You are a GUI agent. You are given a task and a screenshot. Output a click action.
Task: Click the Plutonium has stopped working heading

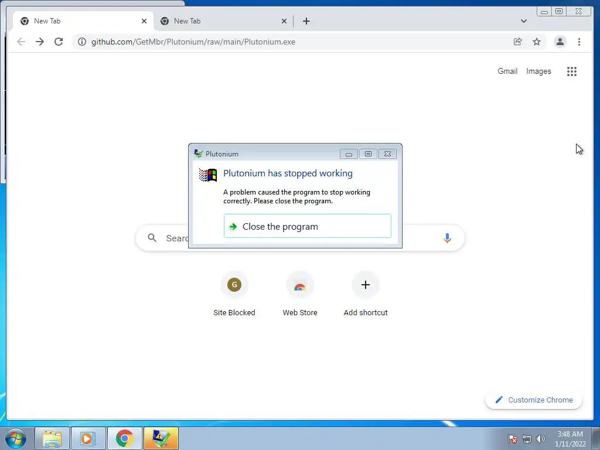pyautogui.click(x=288, y=173)
